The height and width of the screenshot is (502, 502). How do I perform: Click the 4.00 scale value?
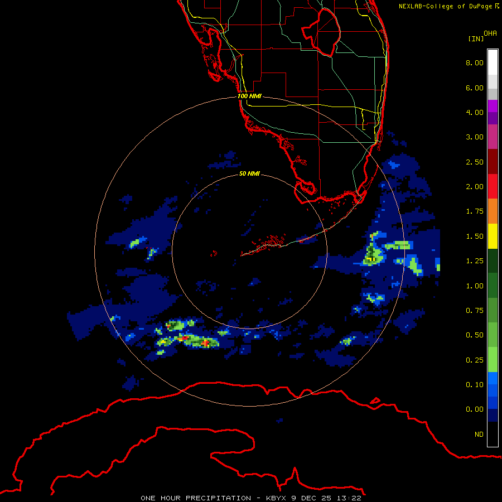pos(475,112)
